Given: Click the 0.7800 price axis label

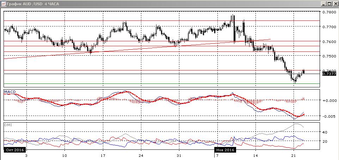Looking at the screenshot, I should point(329,12).
